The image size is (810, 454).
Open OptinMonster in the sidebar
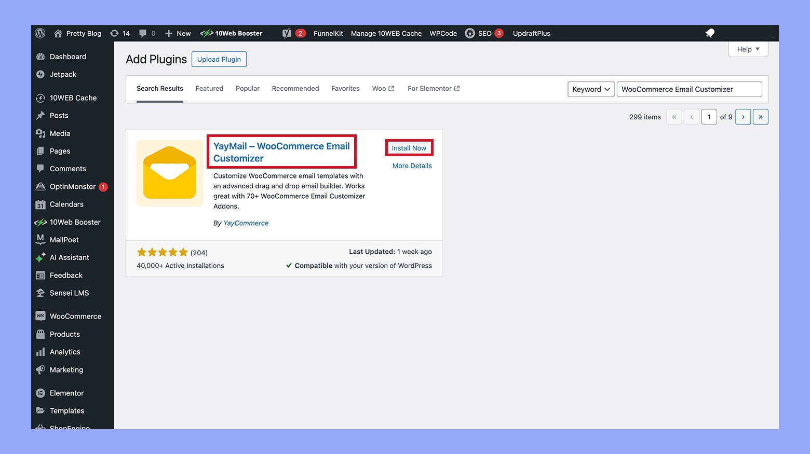pos(73,186)
